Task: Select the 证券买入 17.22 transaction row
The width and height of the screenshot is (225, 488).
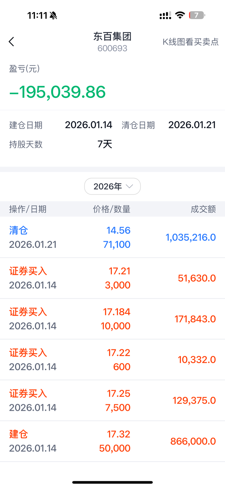Action: (x=112, y=360)
